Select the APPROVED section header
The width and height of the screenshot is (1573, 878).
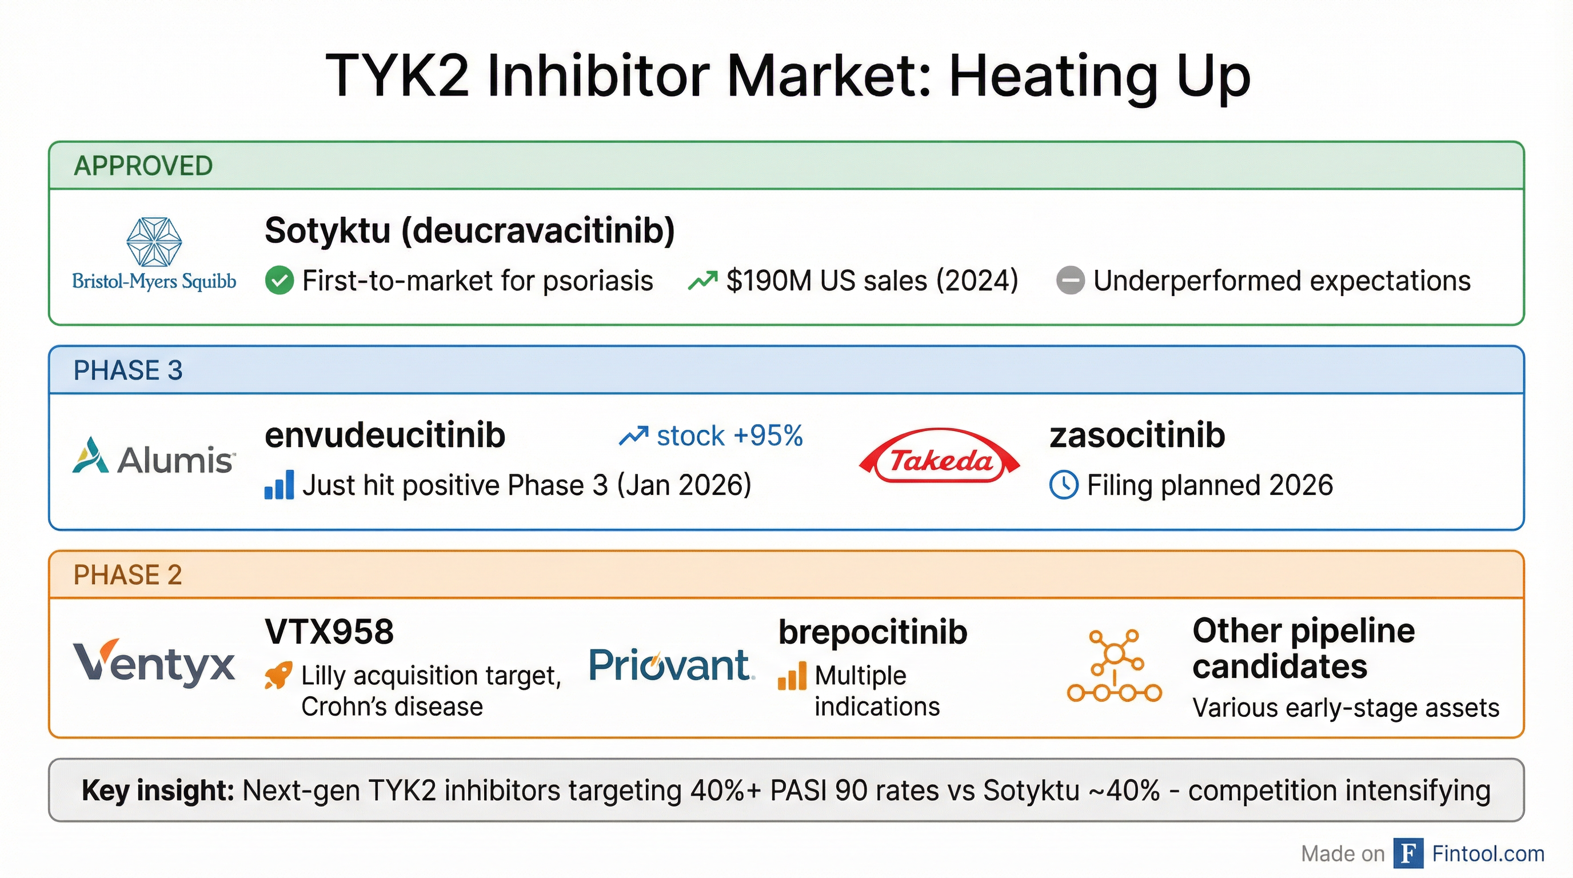(143, 166)
